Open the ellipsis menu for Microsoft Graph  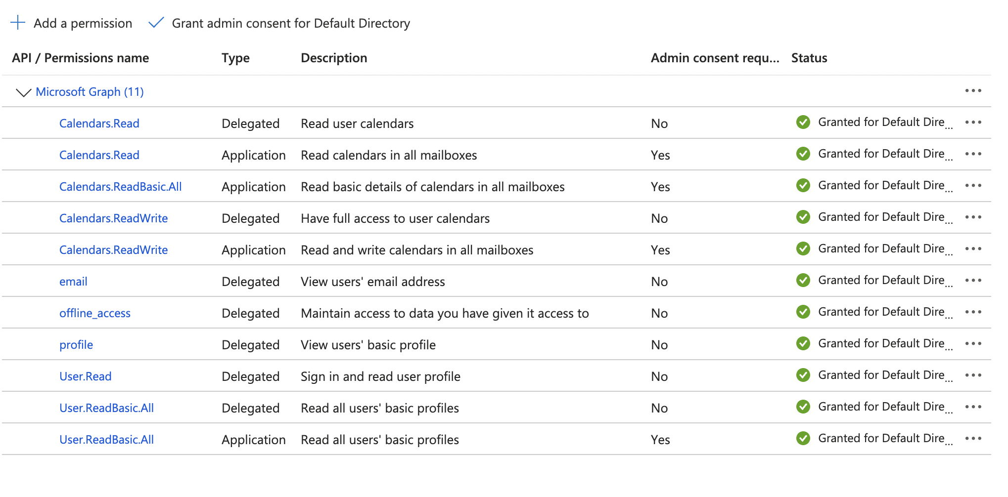pos(973,91)
